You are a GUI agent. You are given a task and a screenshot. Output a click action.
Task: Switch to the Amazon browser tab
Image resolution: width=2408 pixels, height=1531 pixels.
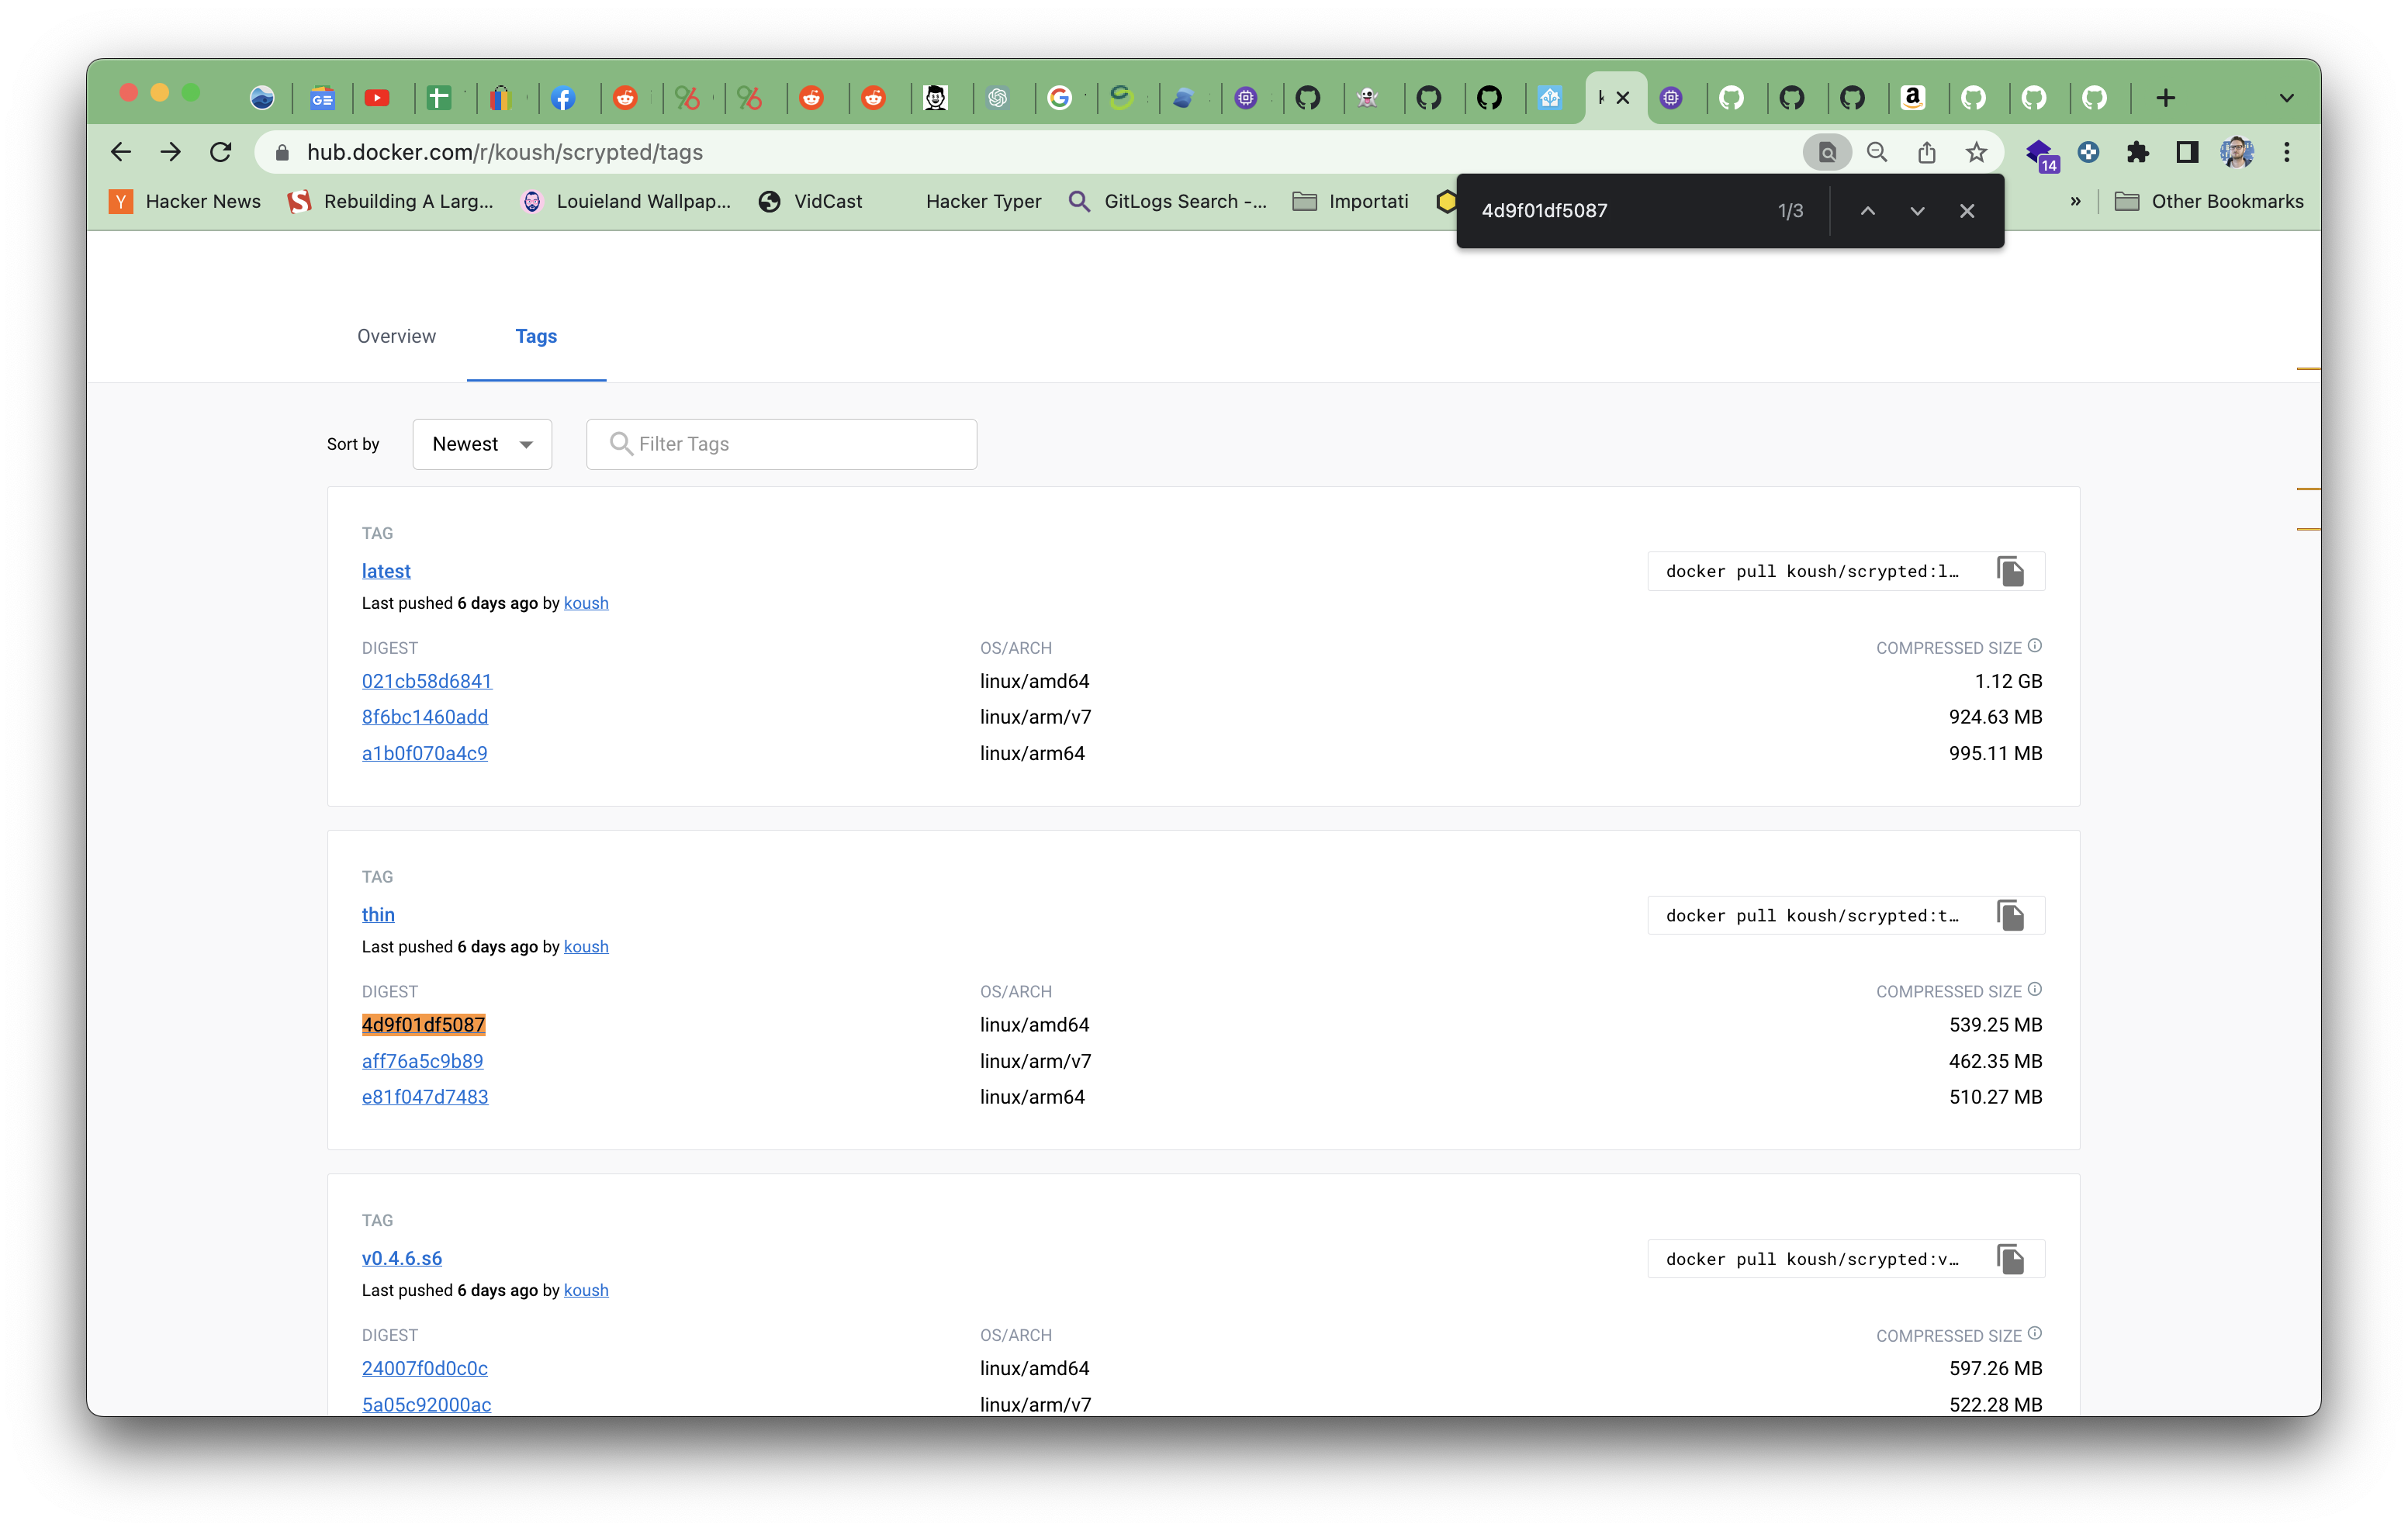point(1914,97)
